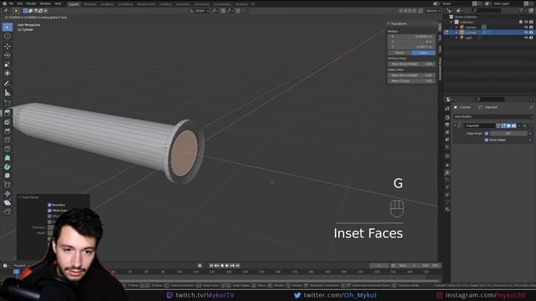Select the Move tool in the toolbar
Screen dimensions: 536x301
tap(8, 46)
